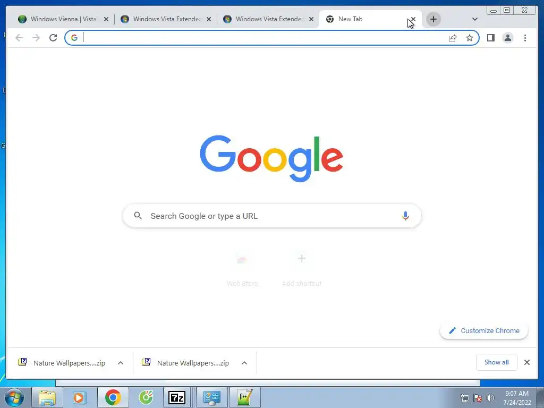Click the volume speaker tray icon
Image resolution: width=544 pixels, height=408 pixels.
490,398
